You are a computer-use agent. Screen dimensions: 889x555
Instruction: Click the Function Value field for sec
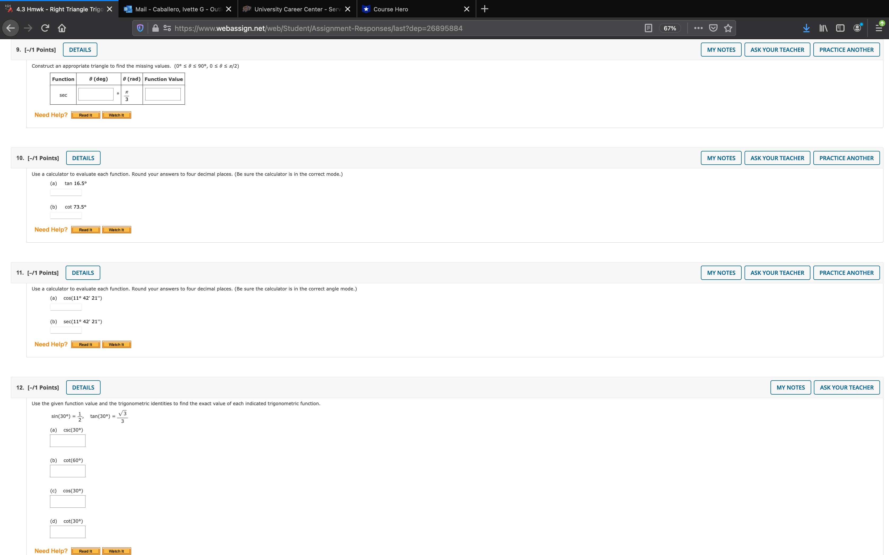point(163,94)
